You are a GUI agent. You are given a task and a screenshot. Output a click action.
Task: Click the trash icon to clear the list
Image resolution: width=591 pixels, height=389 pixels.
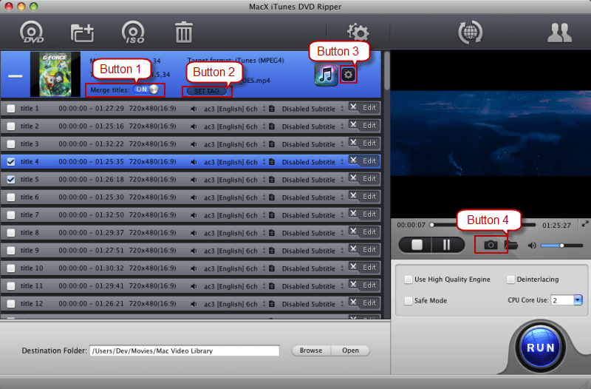184,32
